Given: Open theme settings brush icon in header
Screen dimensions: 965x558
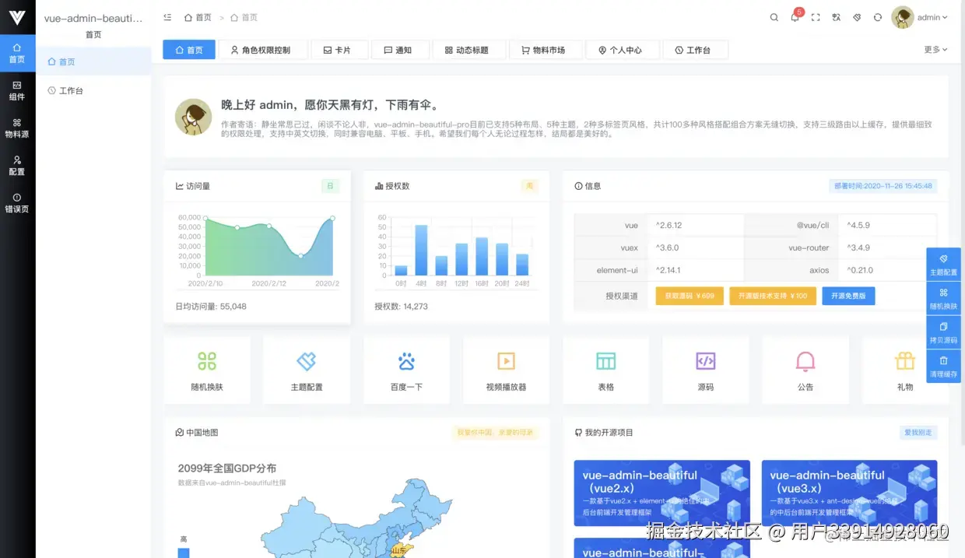Looking at the screenshot, I should (x=857, y=17).
